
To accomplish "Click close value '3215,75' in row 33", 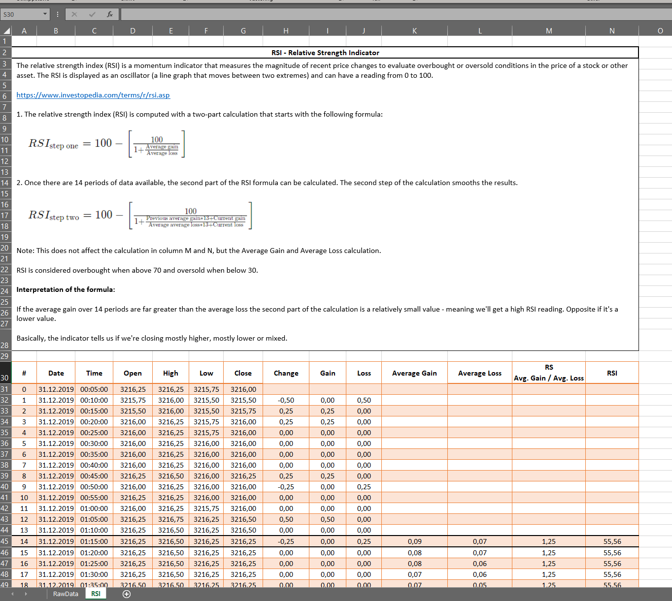I will point(243,411).
